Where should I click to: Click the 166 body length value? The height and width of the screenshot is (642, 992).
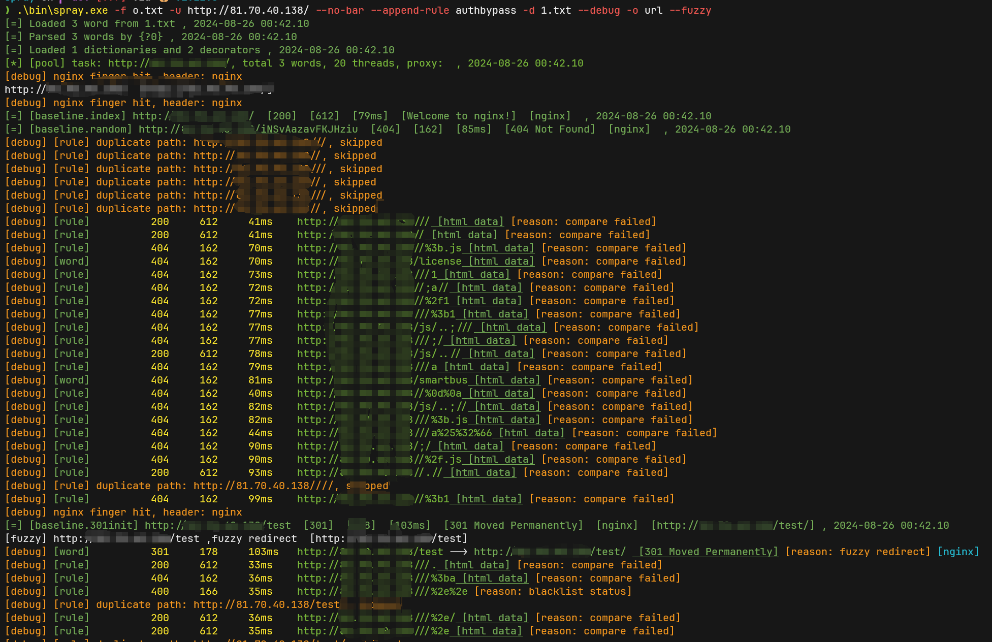click(208, 591)
